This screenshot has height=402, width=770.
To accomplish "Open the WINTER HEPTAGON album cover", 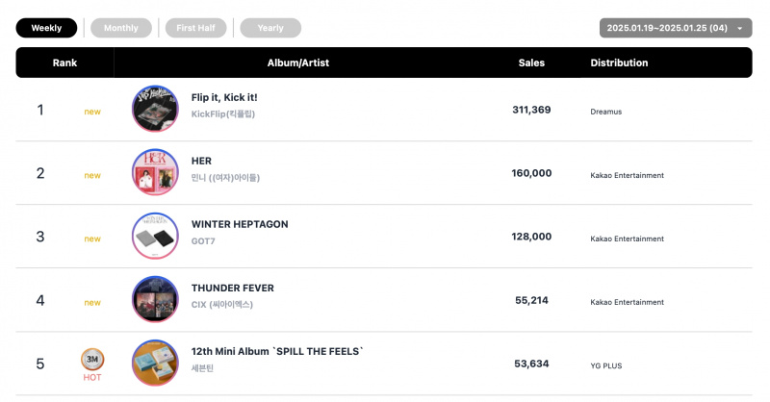I will pyautogui.click(x=155, y=236).
